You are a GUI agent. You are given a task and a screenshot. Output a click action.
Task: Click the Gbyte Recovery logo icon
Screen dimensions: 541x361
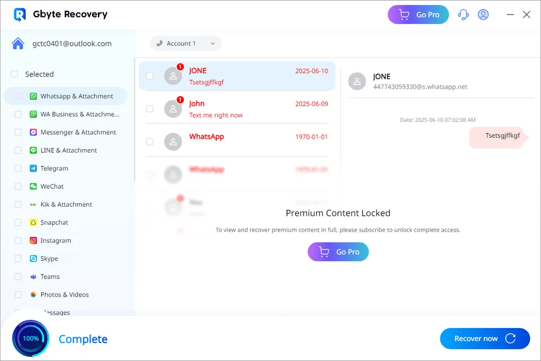(20, 15)
